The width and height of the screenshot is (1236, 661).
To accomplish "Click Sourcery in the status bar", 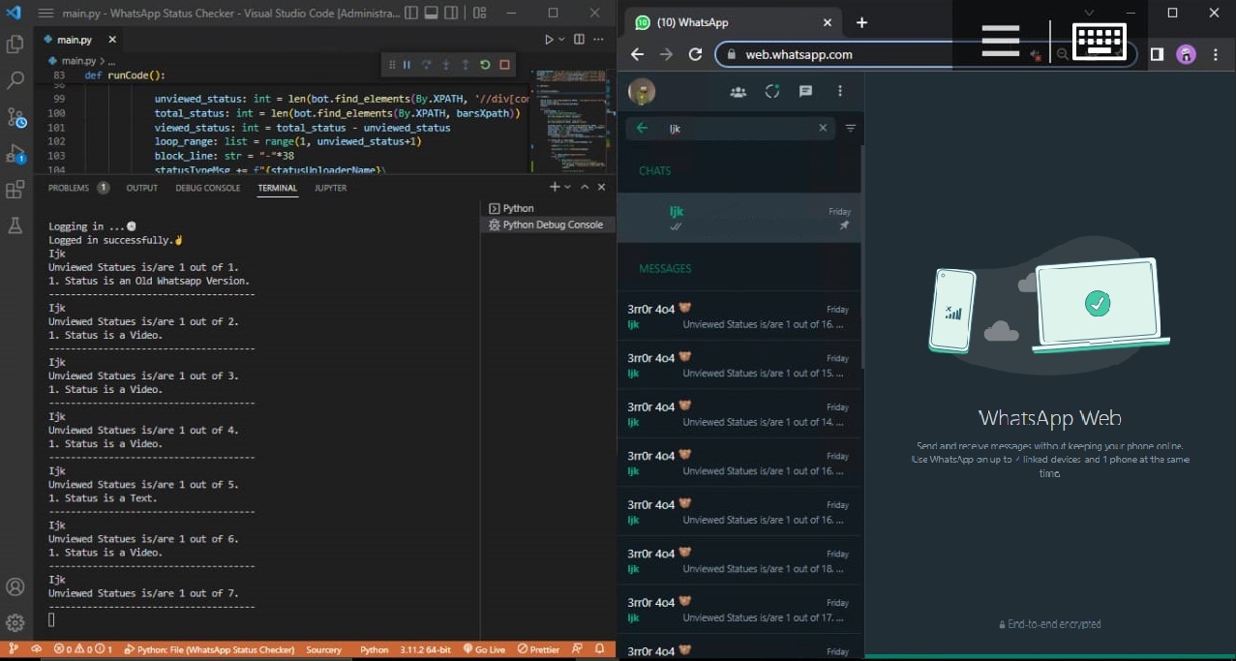I will point(323,649).
